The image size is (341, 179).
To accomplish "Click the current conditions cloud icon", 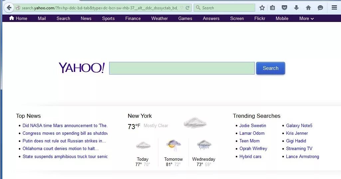I will 195,123.
